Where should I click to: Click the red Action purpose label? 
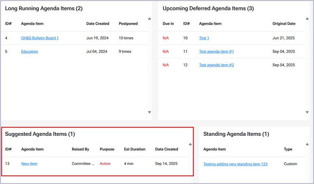click(x=105, y=164)
